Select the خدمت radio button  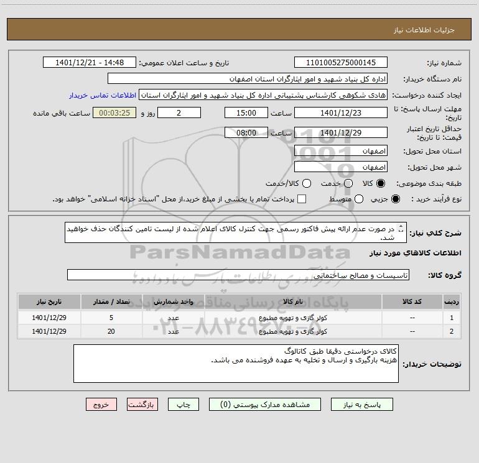click(x=348, y=183)
